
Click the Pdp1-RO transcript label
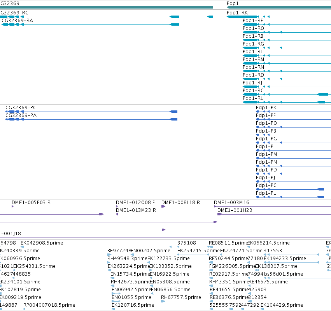pyautogui.click(x=253, y=28)
